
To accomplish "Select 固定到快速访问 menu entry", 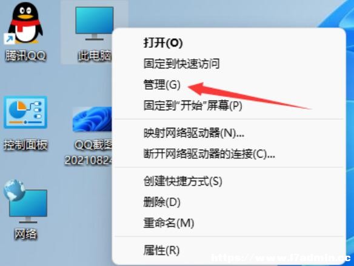I will click(181, 64).
